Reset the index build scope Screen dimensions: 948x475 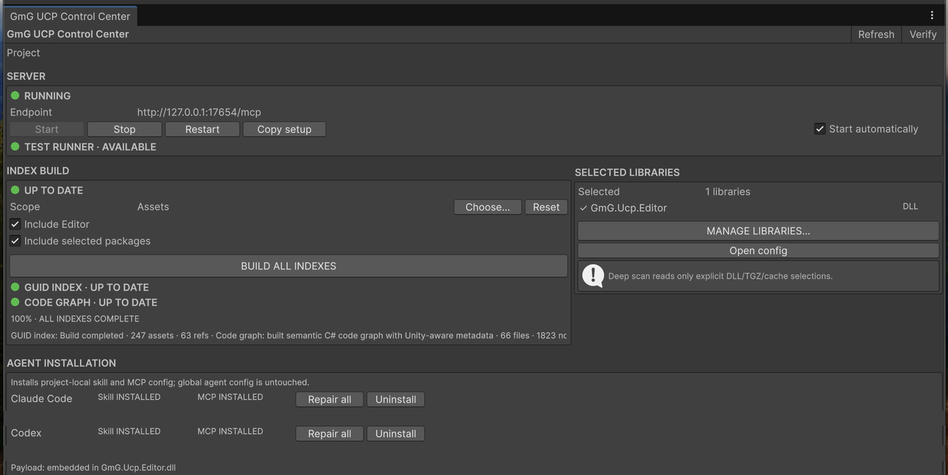point(546,207)
